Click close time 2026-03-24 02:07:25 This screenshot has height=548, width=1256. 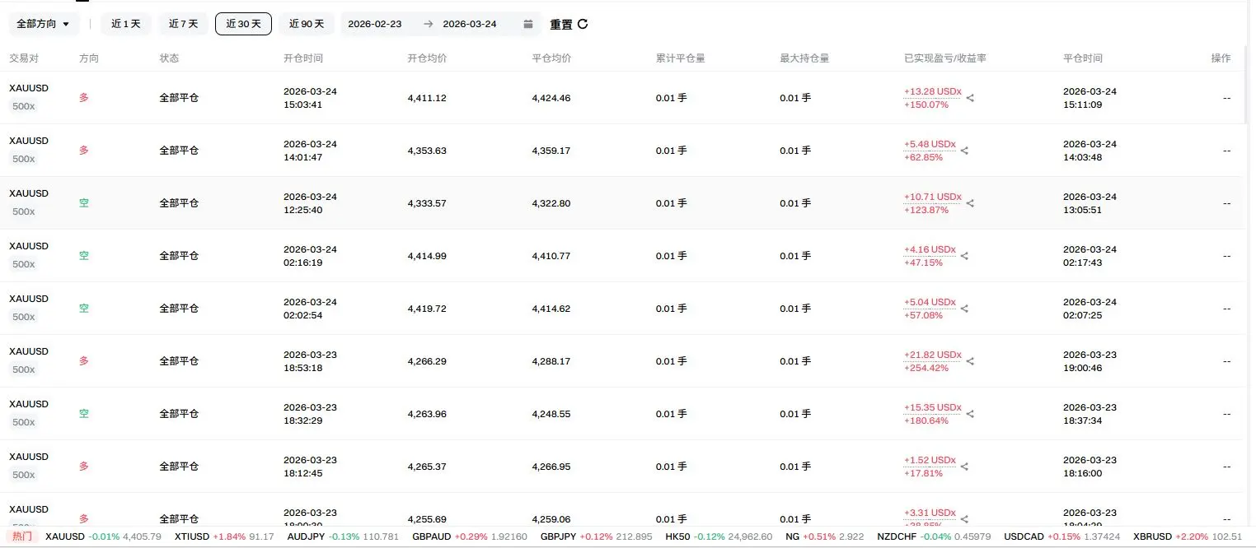[x=1090, y=309]
